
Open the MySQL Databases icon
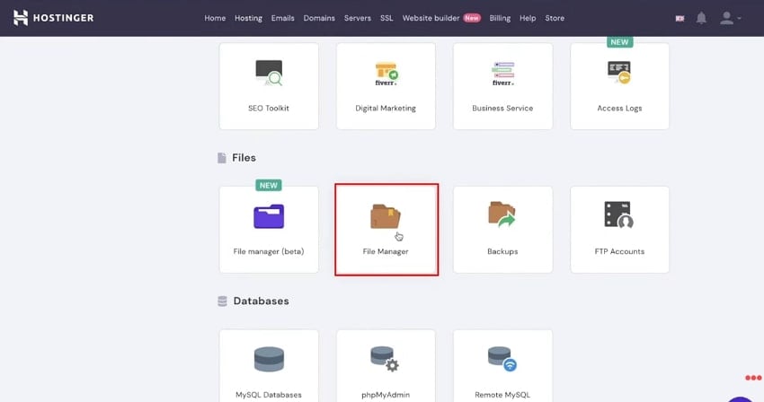[x=269, y=359]
